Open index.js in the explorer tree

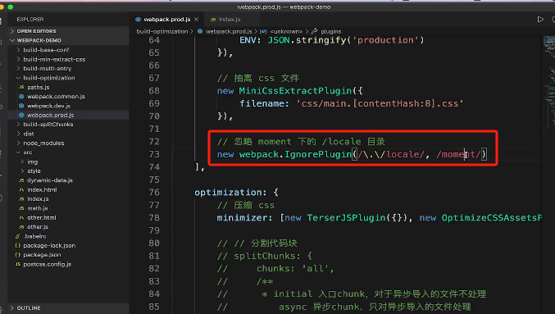(x=38, y=199)
